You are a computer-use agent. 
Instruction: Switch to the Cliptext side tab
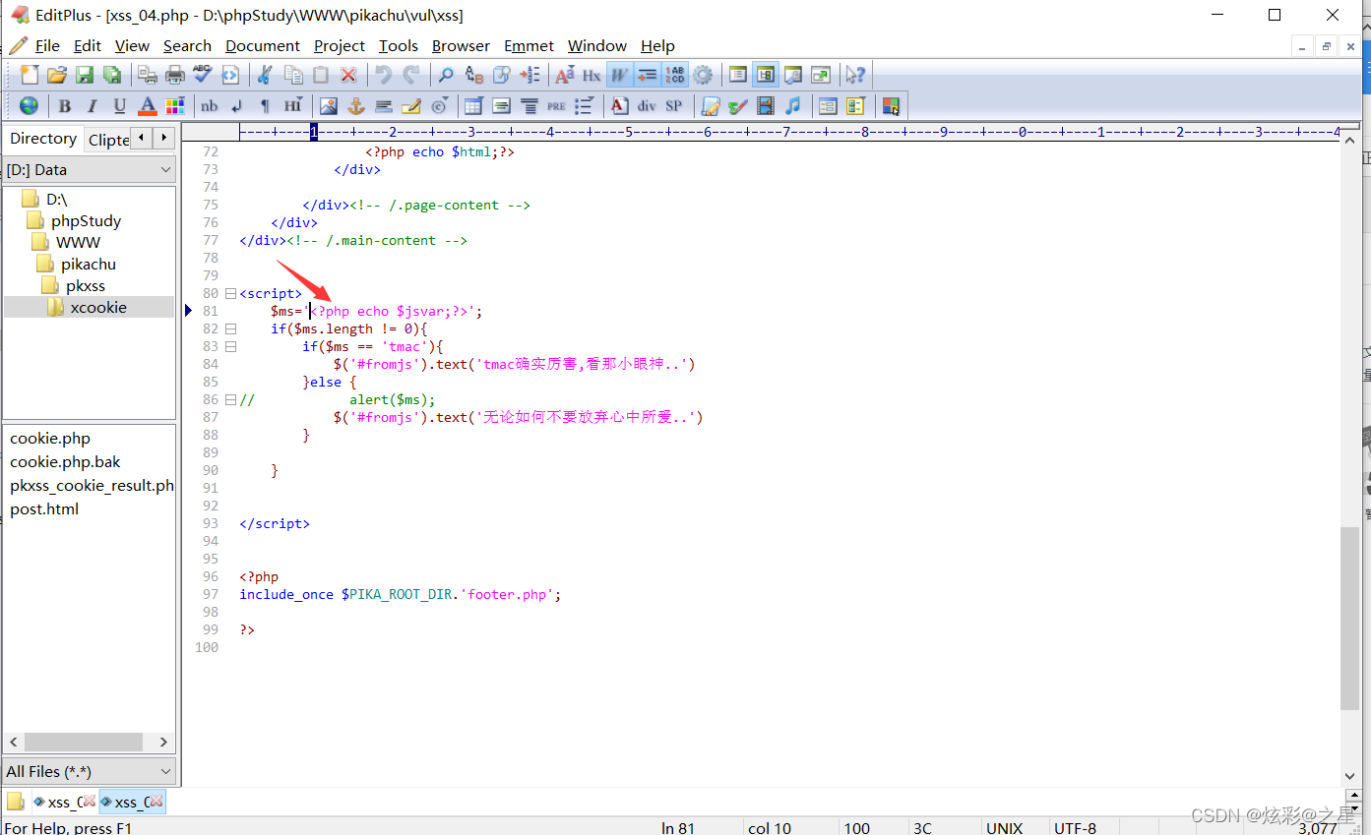108,140
